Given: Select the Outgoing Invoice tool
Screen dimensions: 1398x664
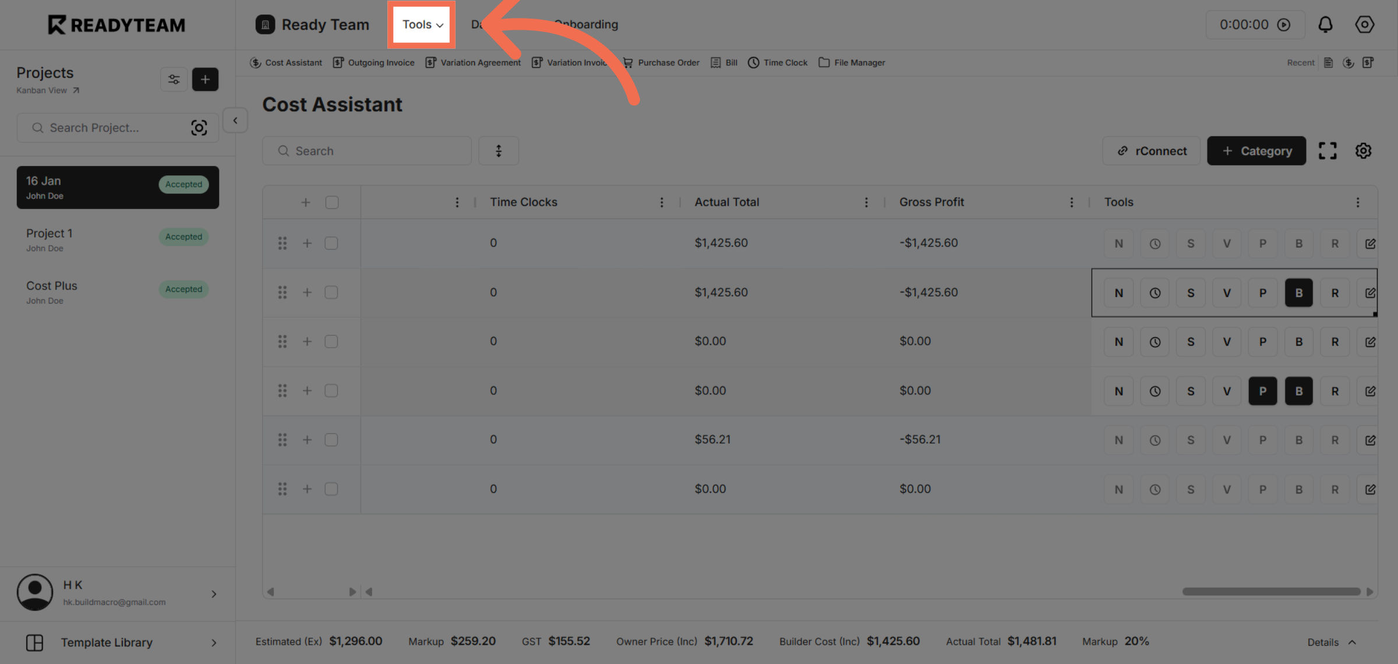Looking at the screenshot, I should [373, 62].
